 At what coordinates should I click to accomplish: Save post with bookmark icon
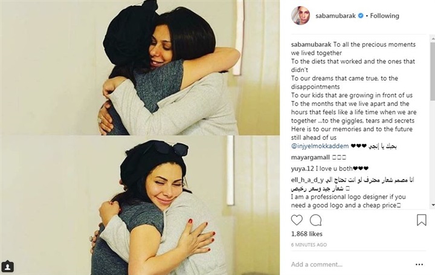pyautogui.click(x=422, y=220)
